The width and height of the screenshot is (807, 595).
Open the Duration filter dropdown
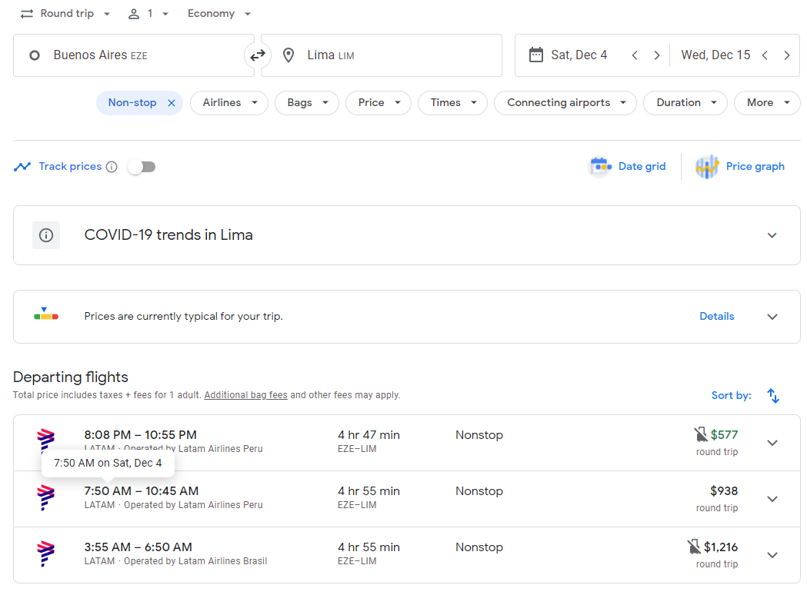coord(685,103)
